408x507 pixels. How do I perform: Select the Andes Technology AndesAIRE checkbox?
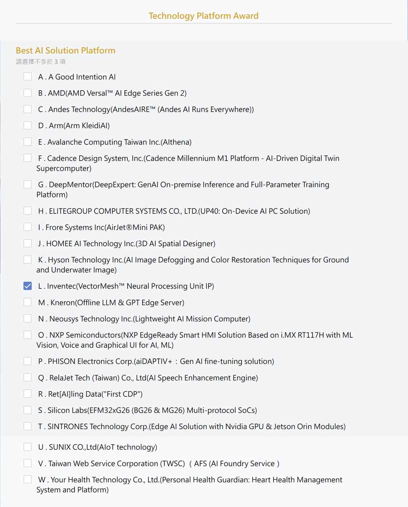tap(28, 109)
